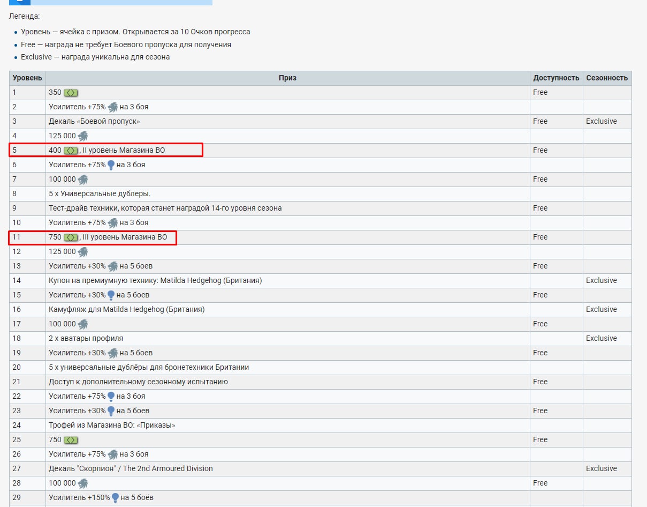The height and width of the screenshot is (507, 647).
Task: Click the credits icon in level 26 row
Action: [x=112, y=454]
